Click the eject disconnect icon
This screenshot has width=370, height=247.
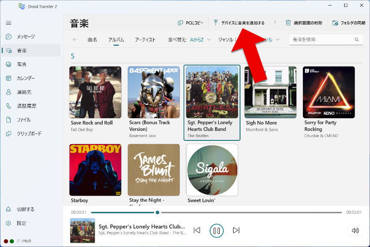click(x=8, y=209)
